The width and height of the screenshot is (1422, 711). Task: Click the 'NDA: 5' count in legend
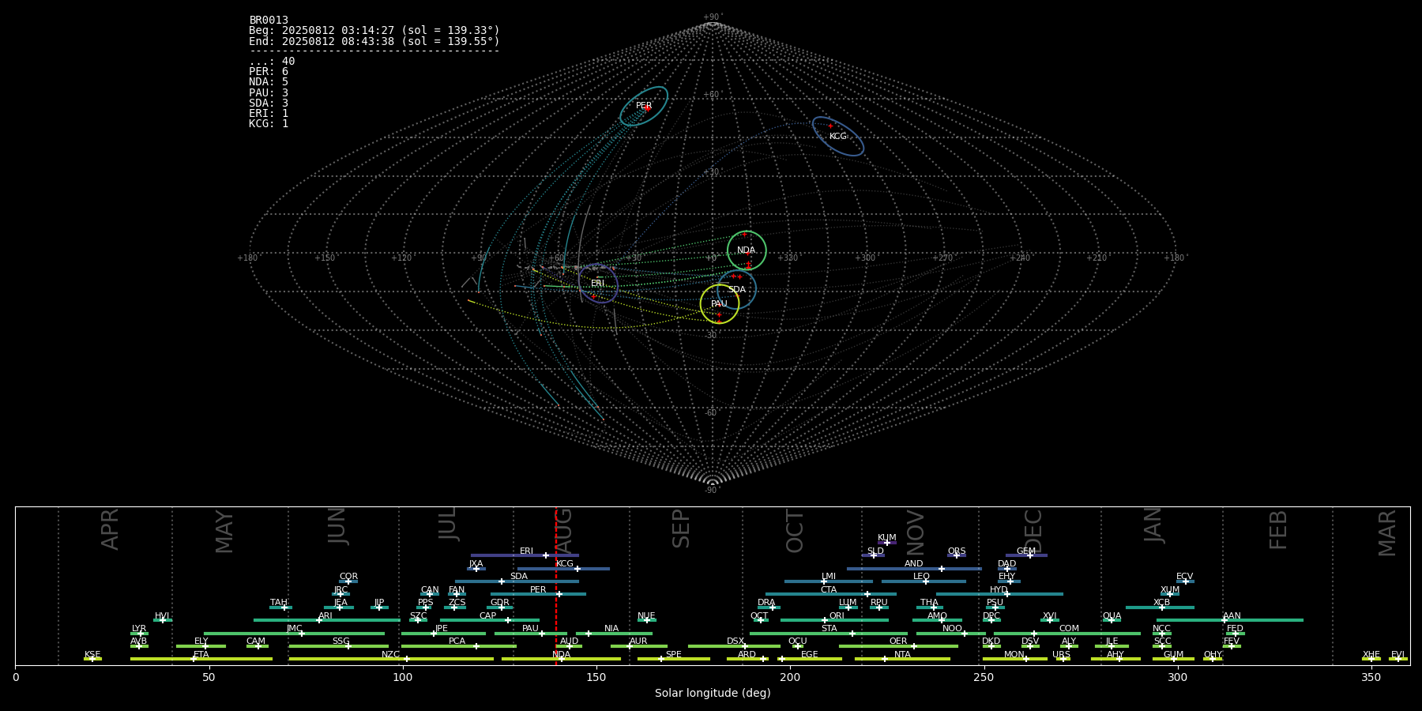pos(269,82)
